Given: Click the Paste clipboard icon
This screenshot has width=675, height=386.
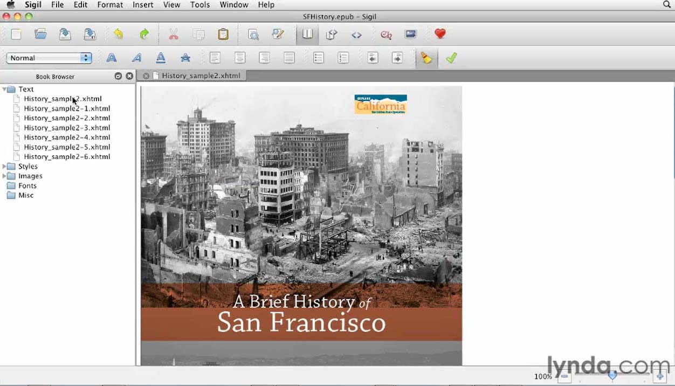Looking at the screenshot, I should (x=223, y=35).
